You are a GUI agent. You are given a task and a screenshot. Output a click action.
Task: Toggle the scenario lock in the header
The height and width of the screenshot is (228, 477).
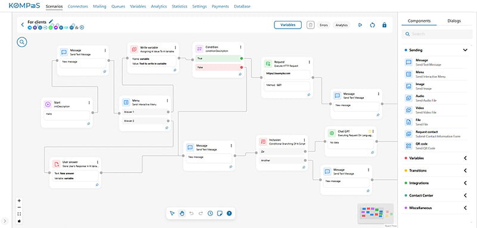[x=384, y=25]
